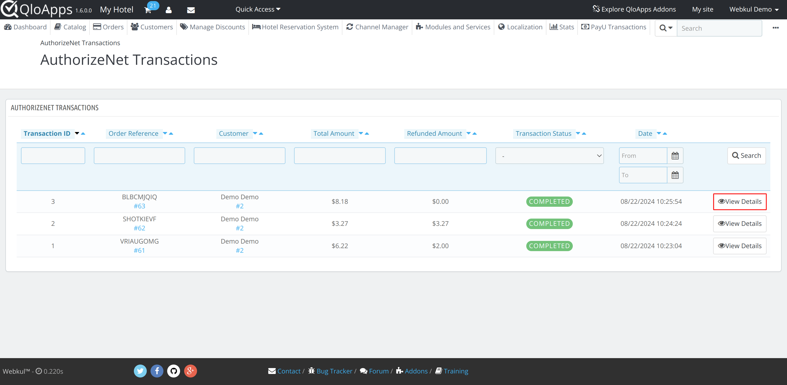Focus the top Search input box
This screenshot has height=385, width=787.
pos(720,28)
